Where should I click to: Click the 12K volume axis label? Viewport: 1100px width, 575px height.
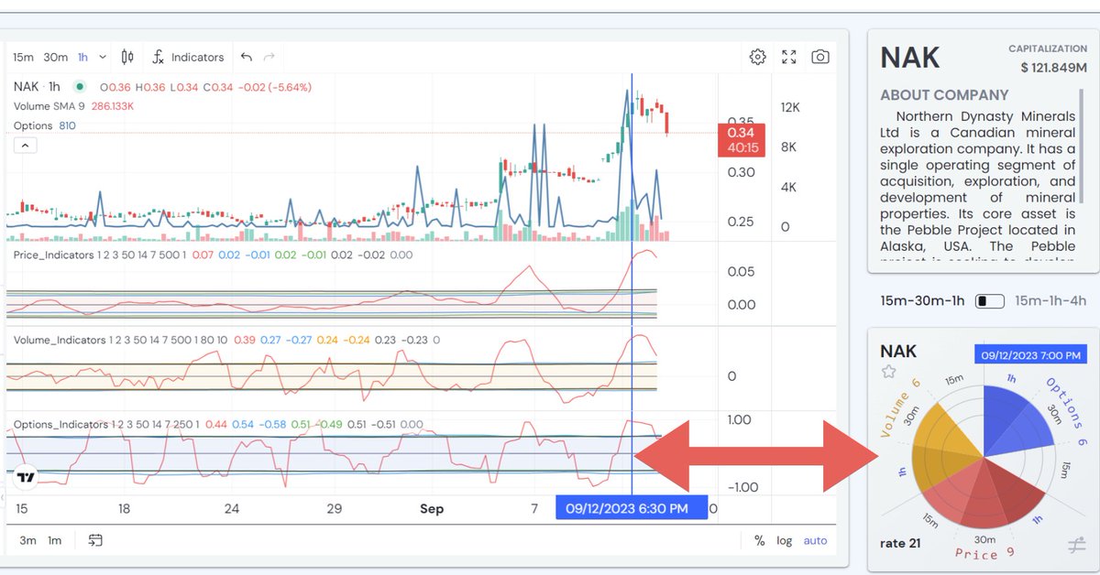tap(790, 107)
